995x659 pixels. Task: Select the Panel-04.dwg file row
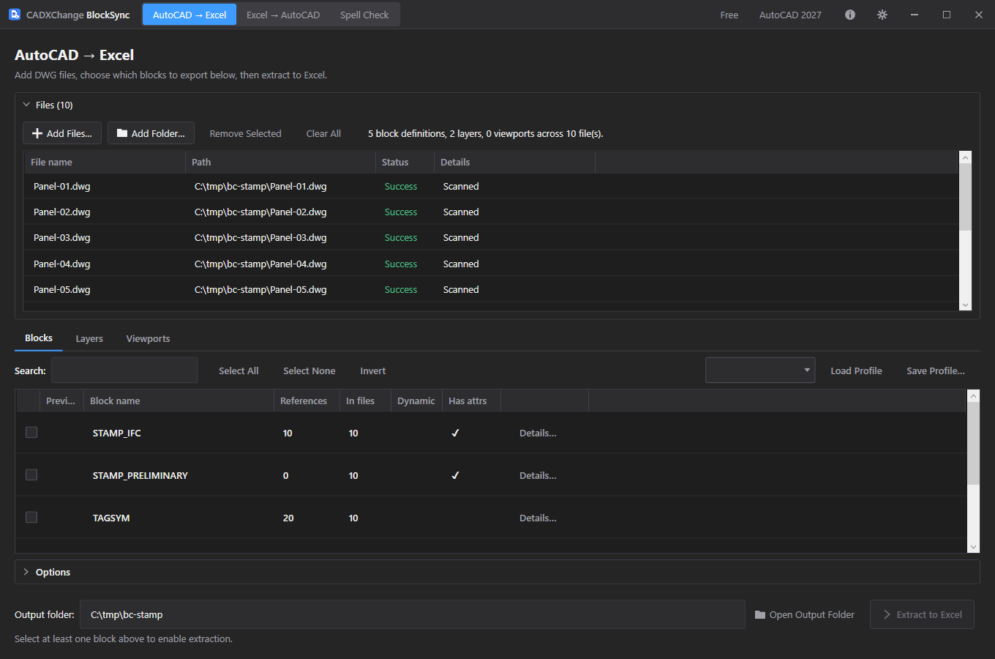tap(491, 264)
